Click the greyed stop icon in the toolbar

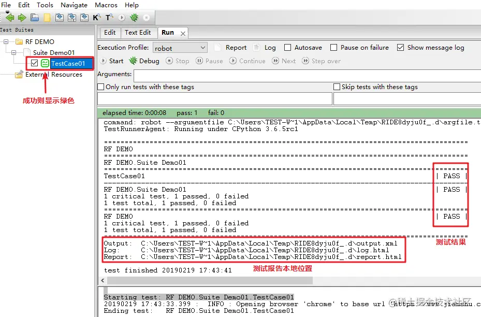pyautogui.click(x=147, y=18)
